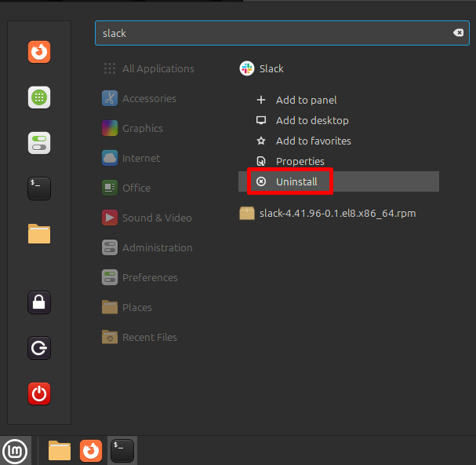Click the red power Quit icon
Image resolution: width=476 pixels, height=465 pixels.
[39, 394]
